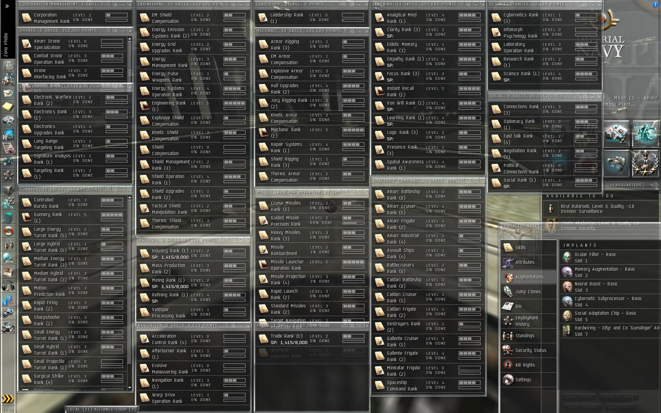This screenshot has width=661, height=413.
Task: Select Kirul Butaroob agent entry
Action: [x=600, y=209]
